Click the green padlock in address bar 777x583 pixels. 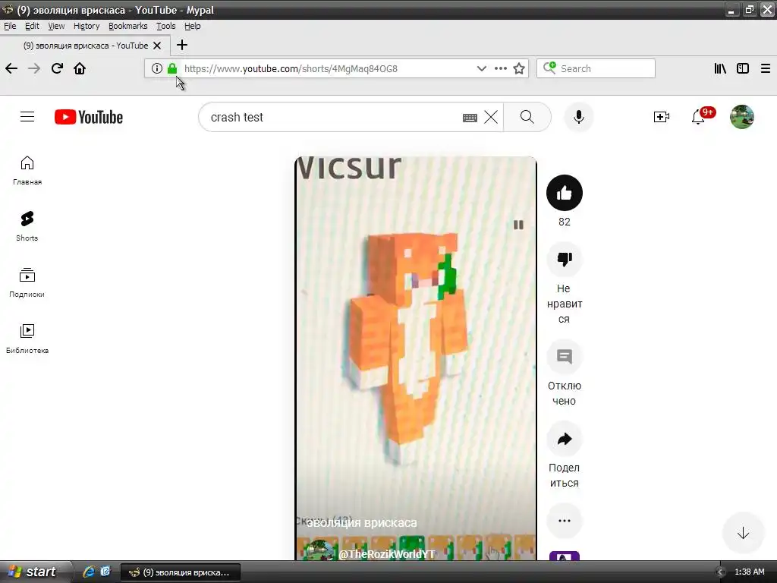(x=172, y=68)
